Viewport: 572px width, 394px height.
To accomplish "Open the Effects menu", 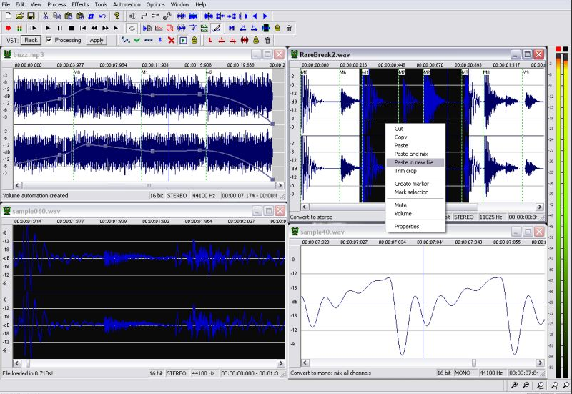I will click(80, 4).
